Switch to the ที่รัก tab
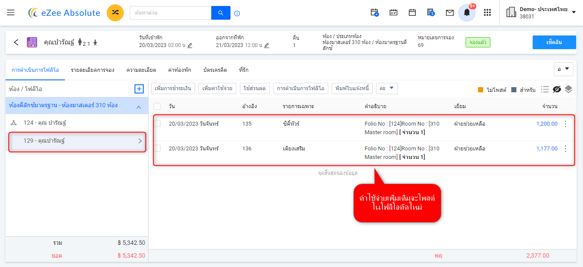This screenshot has height=267, width=583. pos(244,70)
